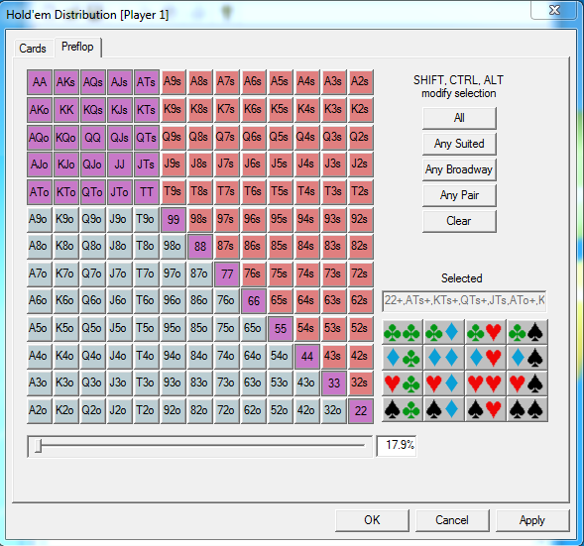This screenshot has height=546, width=584.
Task: Toggle the 87s hand cell
Action: tap(227, 247)
